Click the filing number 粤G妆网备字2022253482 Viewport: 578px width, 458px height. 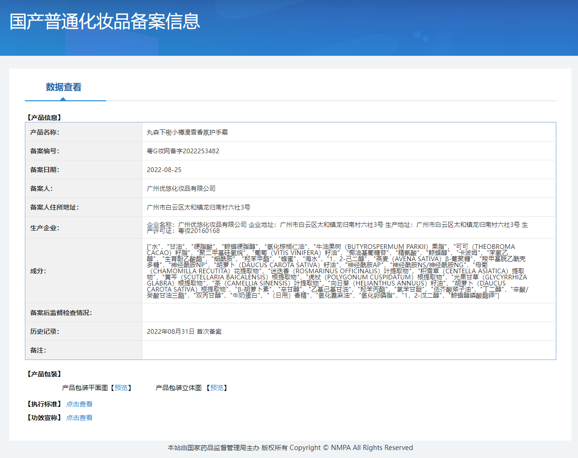(183, 151)
